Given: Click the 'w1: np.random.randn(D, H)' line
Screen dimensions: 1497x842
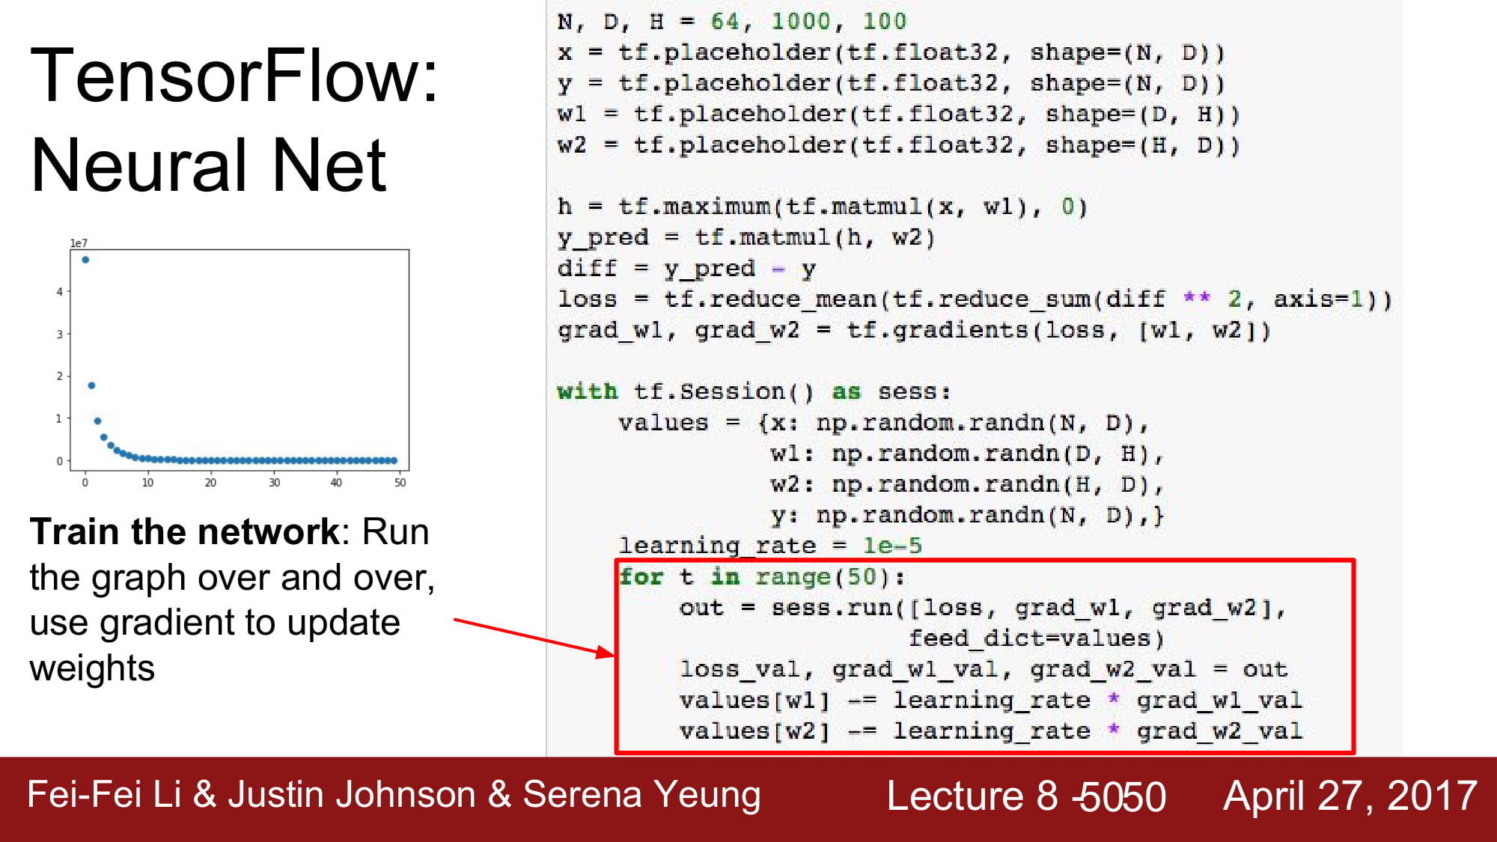Looking at the screenshot, I should (x=966, y=454).
